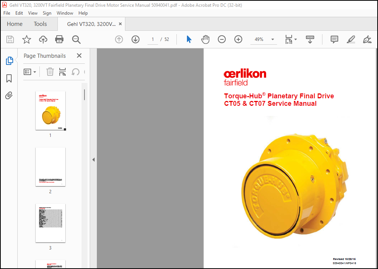Click the print pages icon in thumbnails
Screen dimensions: 378x269
pyautogui.click(x=62, y=72)
